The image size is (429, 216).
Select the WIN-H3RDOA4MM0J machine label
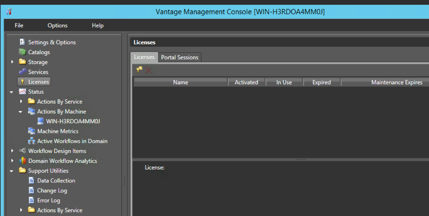pyautogui.click(x=73, y=121)
